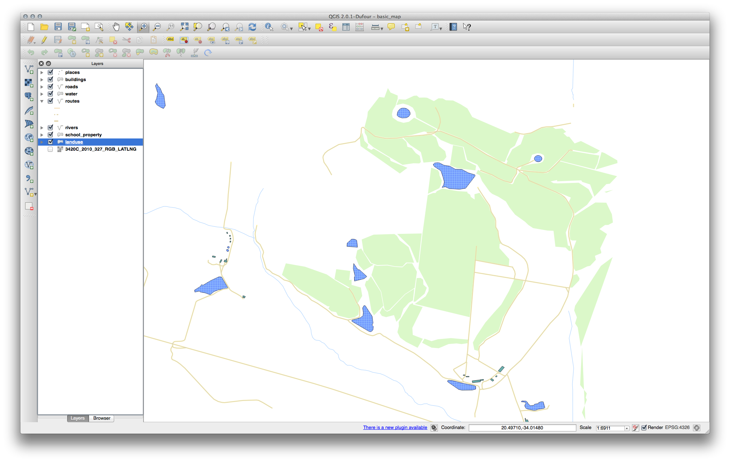Expand the buildings layer group
The width and height of the screenshot is (730, 462).
43,79
